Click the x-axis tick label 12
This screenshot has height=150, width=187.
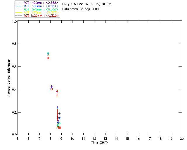coord(94,139)
